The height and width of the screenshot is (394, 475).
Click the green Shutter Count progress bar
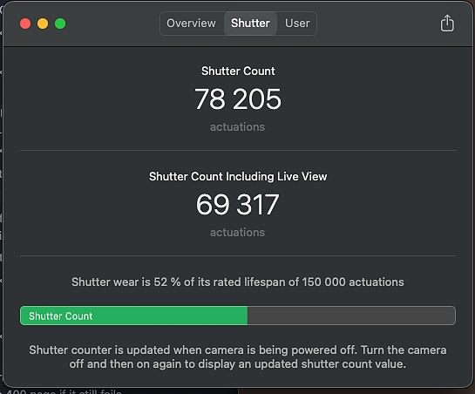pos(133,316)
